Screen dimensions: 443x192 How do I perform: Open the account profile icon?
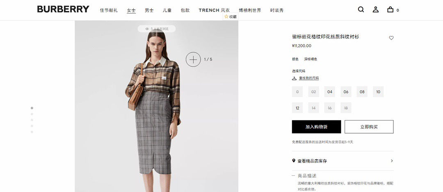click(x=375, y=9)
